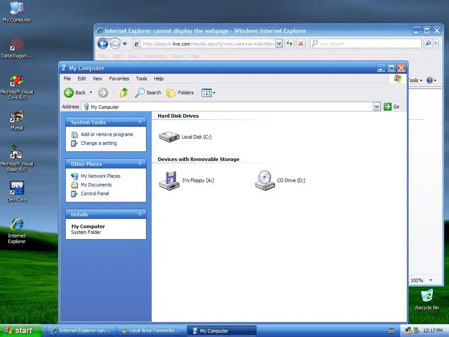This screenshot has height=337, width=449.
Task: Click the My Computer desktop icon
Action: pyautogui.click(x=17, y=12)
